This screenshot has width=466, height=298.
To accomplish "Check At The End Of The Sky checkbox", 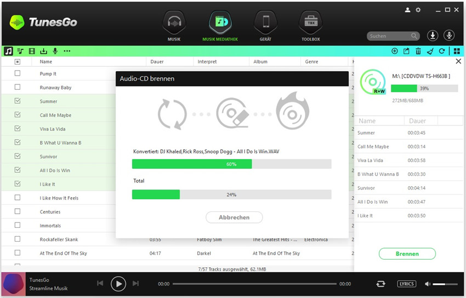I will point(18,253).
